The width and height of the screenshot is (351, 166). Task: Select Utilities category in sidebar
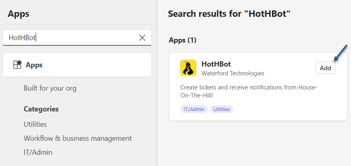35,124
